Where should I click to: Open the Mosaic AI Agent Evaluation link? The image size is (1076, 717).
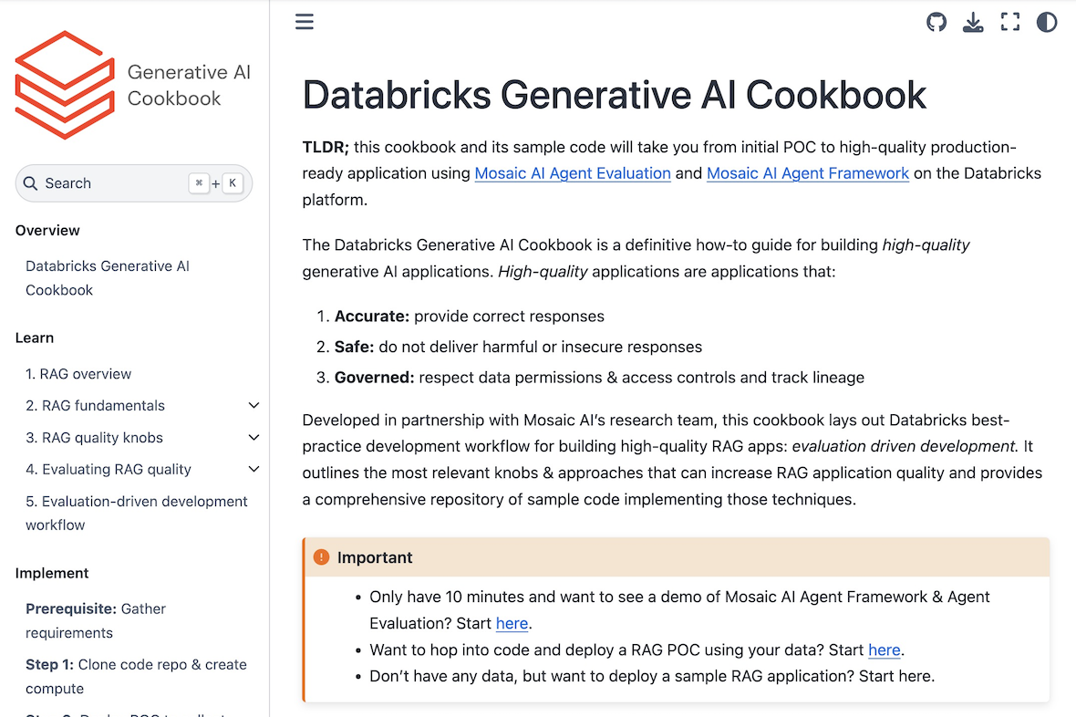click(x=573, y=173)
